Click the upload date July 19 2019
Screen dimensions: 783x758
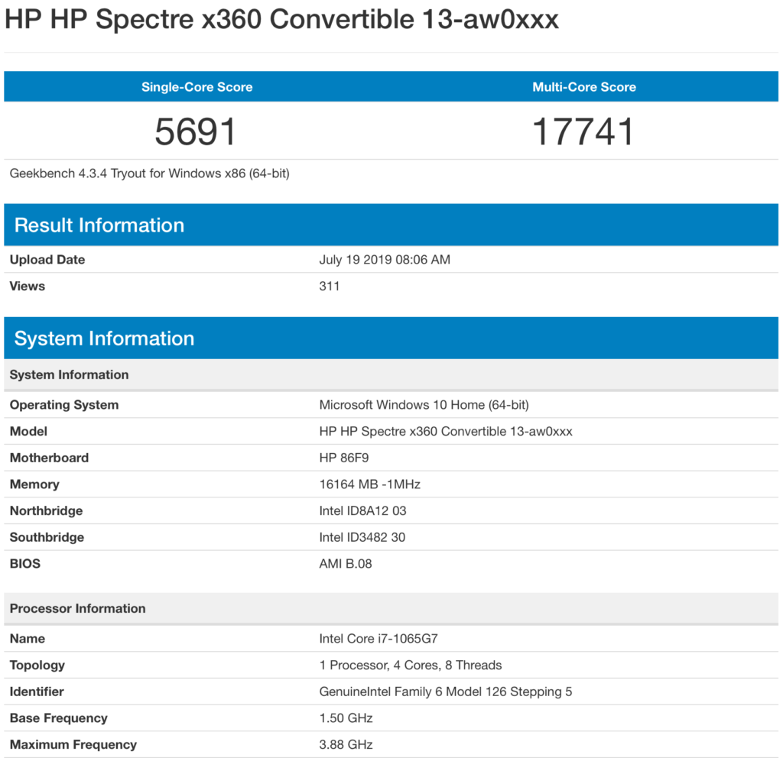point(385,260)
